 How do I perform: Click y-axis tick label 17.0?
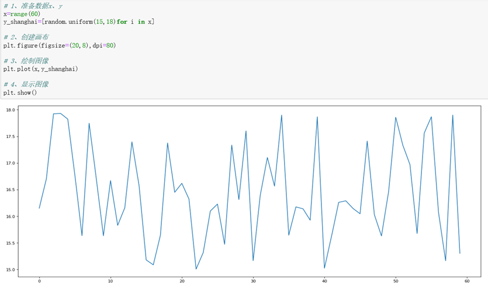(11, 163)
